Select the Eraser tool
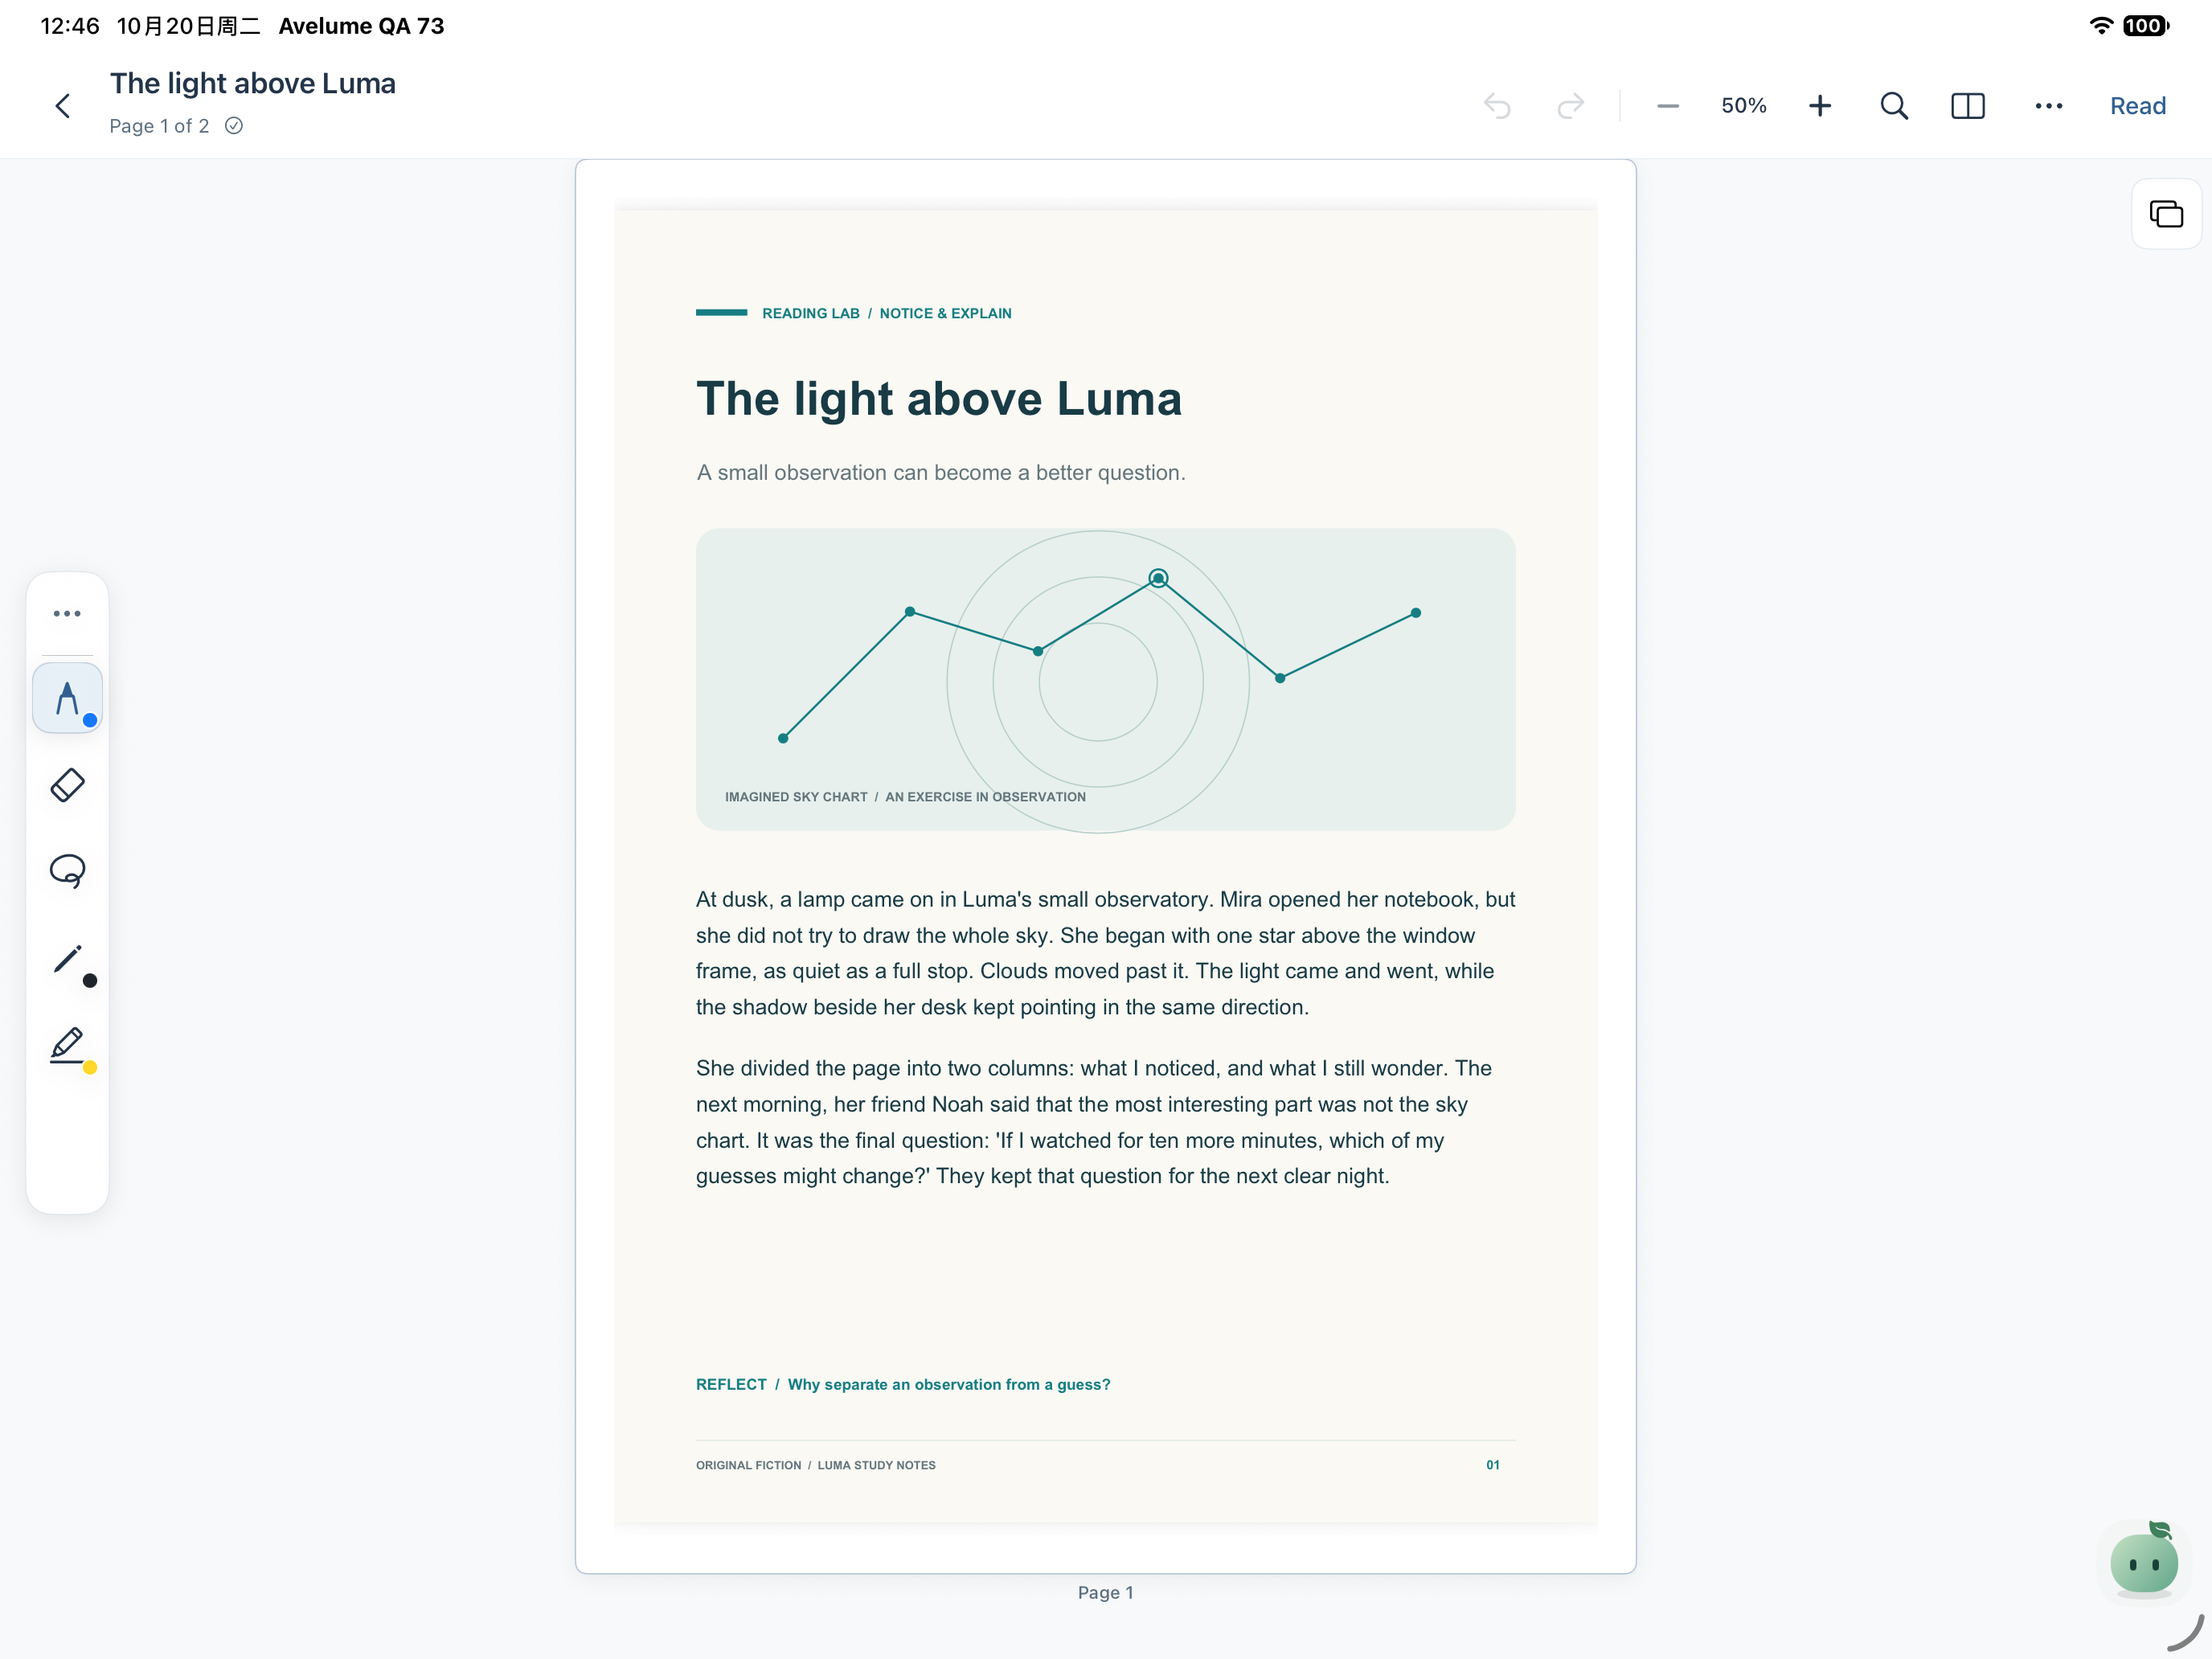Image resolution: width=2212 pixels, height=1659 pixels. (x=67, y=785)
